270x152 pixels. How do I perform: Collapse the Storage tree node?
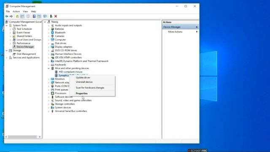point(7,51)
